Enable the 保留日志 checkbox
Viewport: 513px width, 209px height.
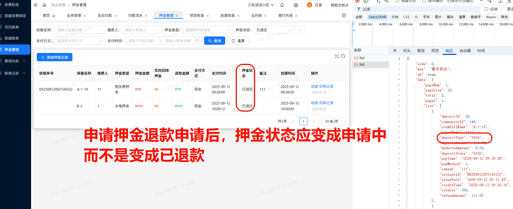[397, 1]
